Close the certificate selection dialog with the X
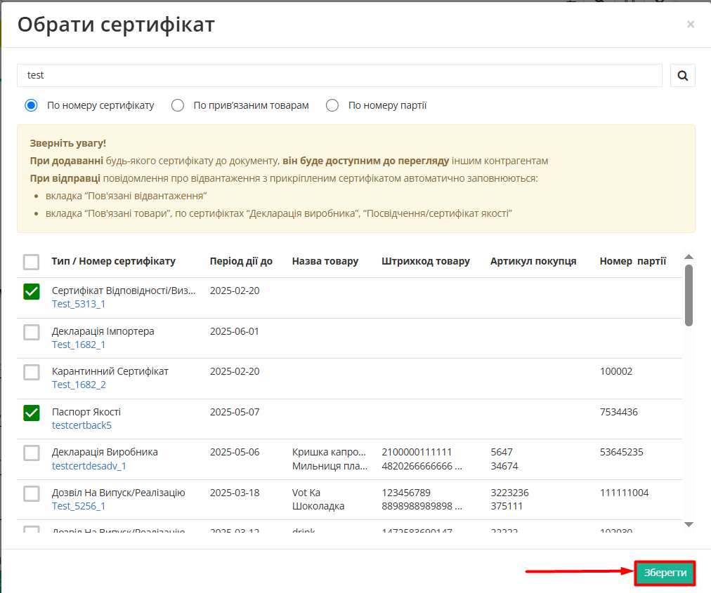711x593 pixels. pos(690,24)
